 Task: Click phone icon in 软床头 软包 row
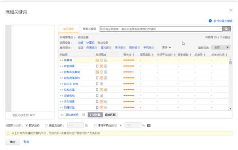click(97, 84)
